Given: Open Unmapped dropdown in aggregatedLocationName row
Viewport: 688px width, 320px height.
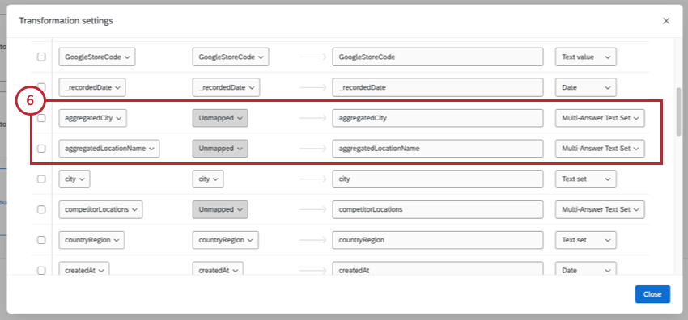Looking at the screenshot, I should [220, 149].
